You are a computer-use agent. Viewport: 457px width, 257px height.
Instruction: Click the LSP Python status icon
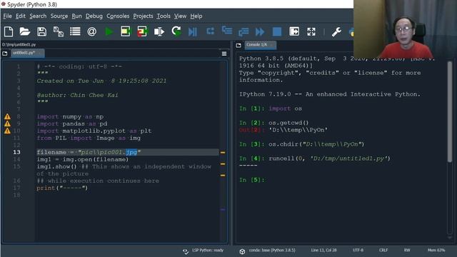click(x=186, y=251)
